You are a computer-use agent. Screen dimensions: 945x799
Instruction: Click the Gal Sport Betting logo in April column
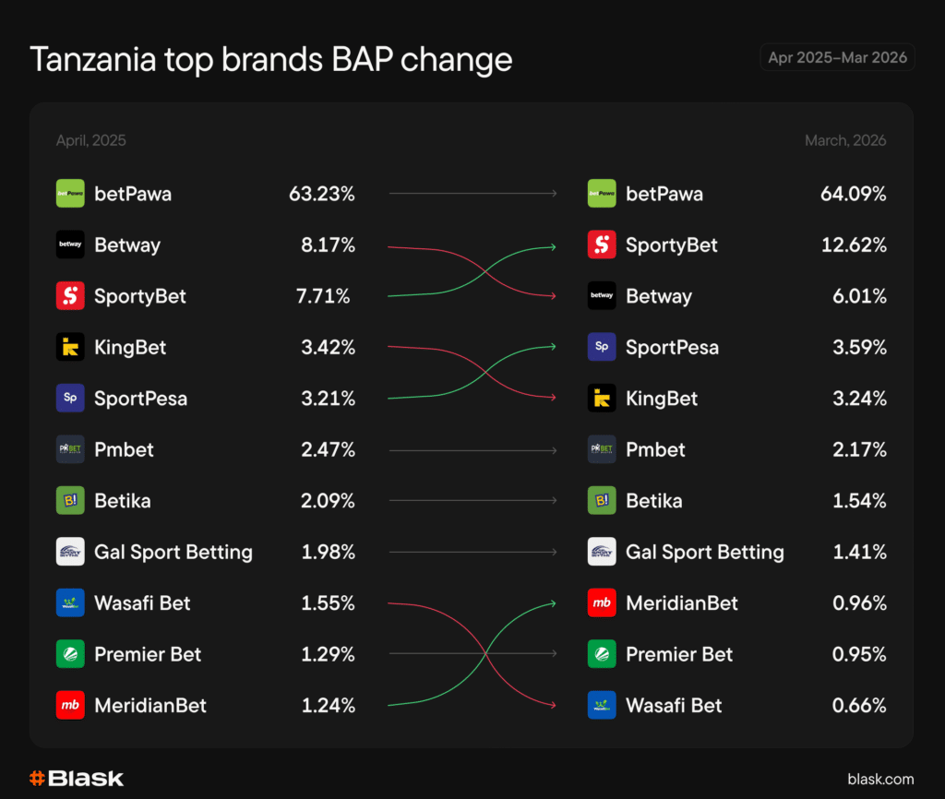click(x=70, y=553)
